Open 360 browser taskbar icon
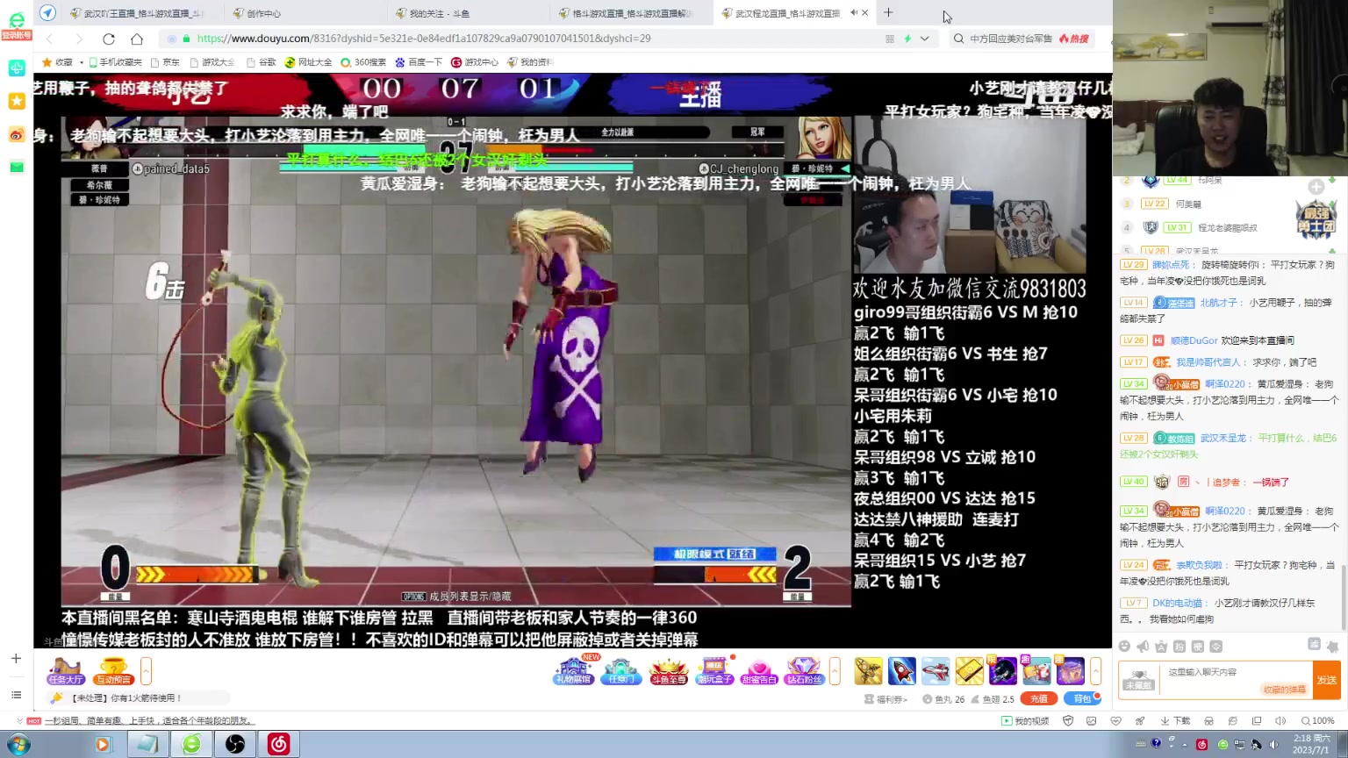This screenshot has height=758, width=1348. [191, 745]
